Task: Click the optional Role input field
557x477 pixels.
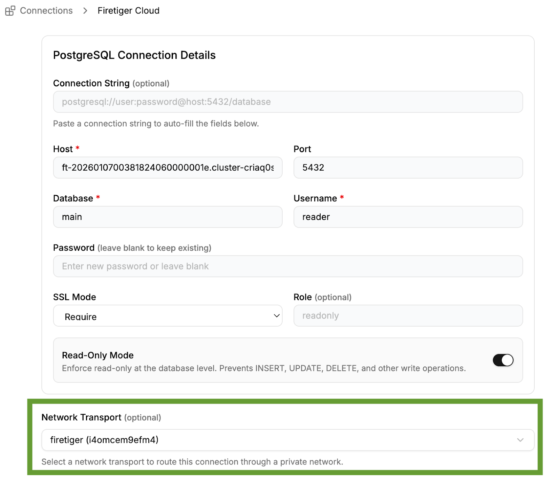Action: pos(408,316)
